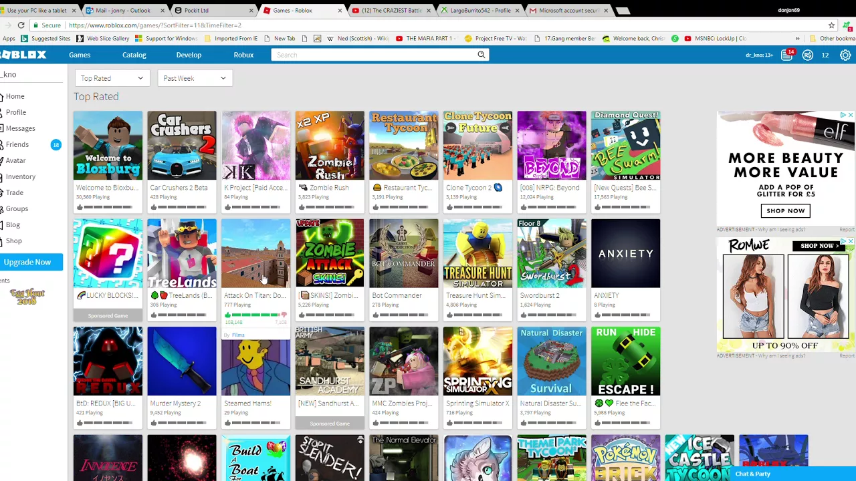This screenshot has width=856, height=481.
Task: Click the Roblox search input field
Action: point(373,55)
